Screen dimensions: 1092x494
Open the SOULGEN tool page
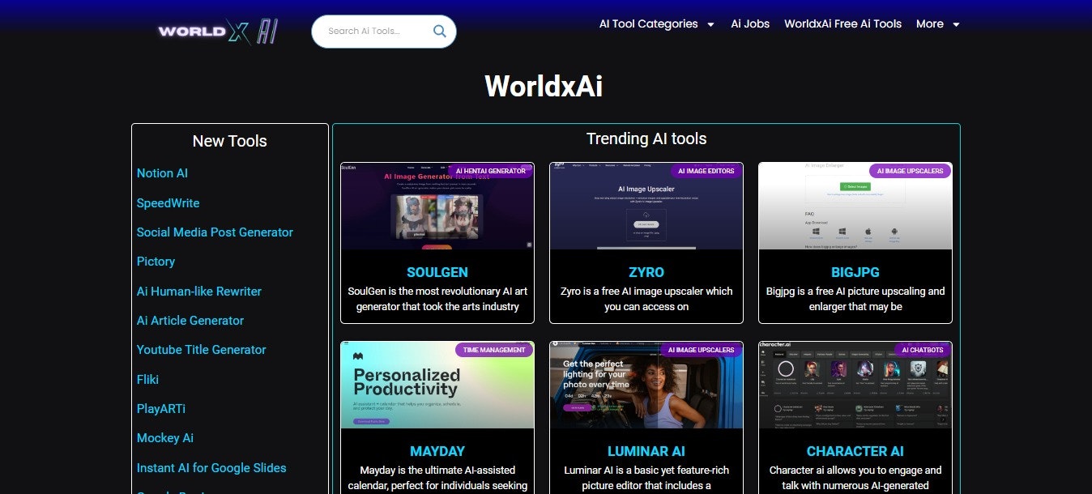click(437, 272)
